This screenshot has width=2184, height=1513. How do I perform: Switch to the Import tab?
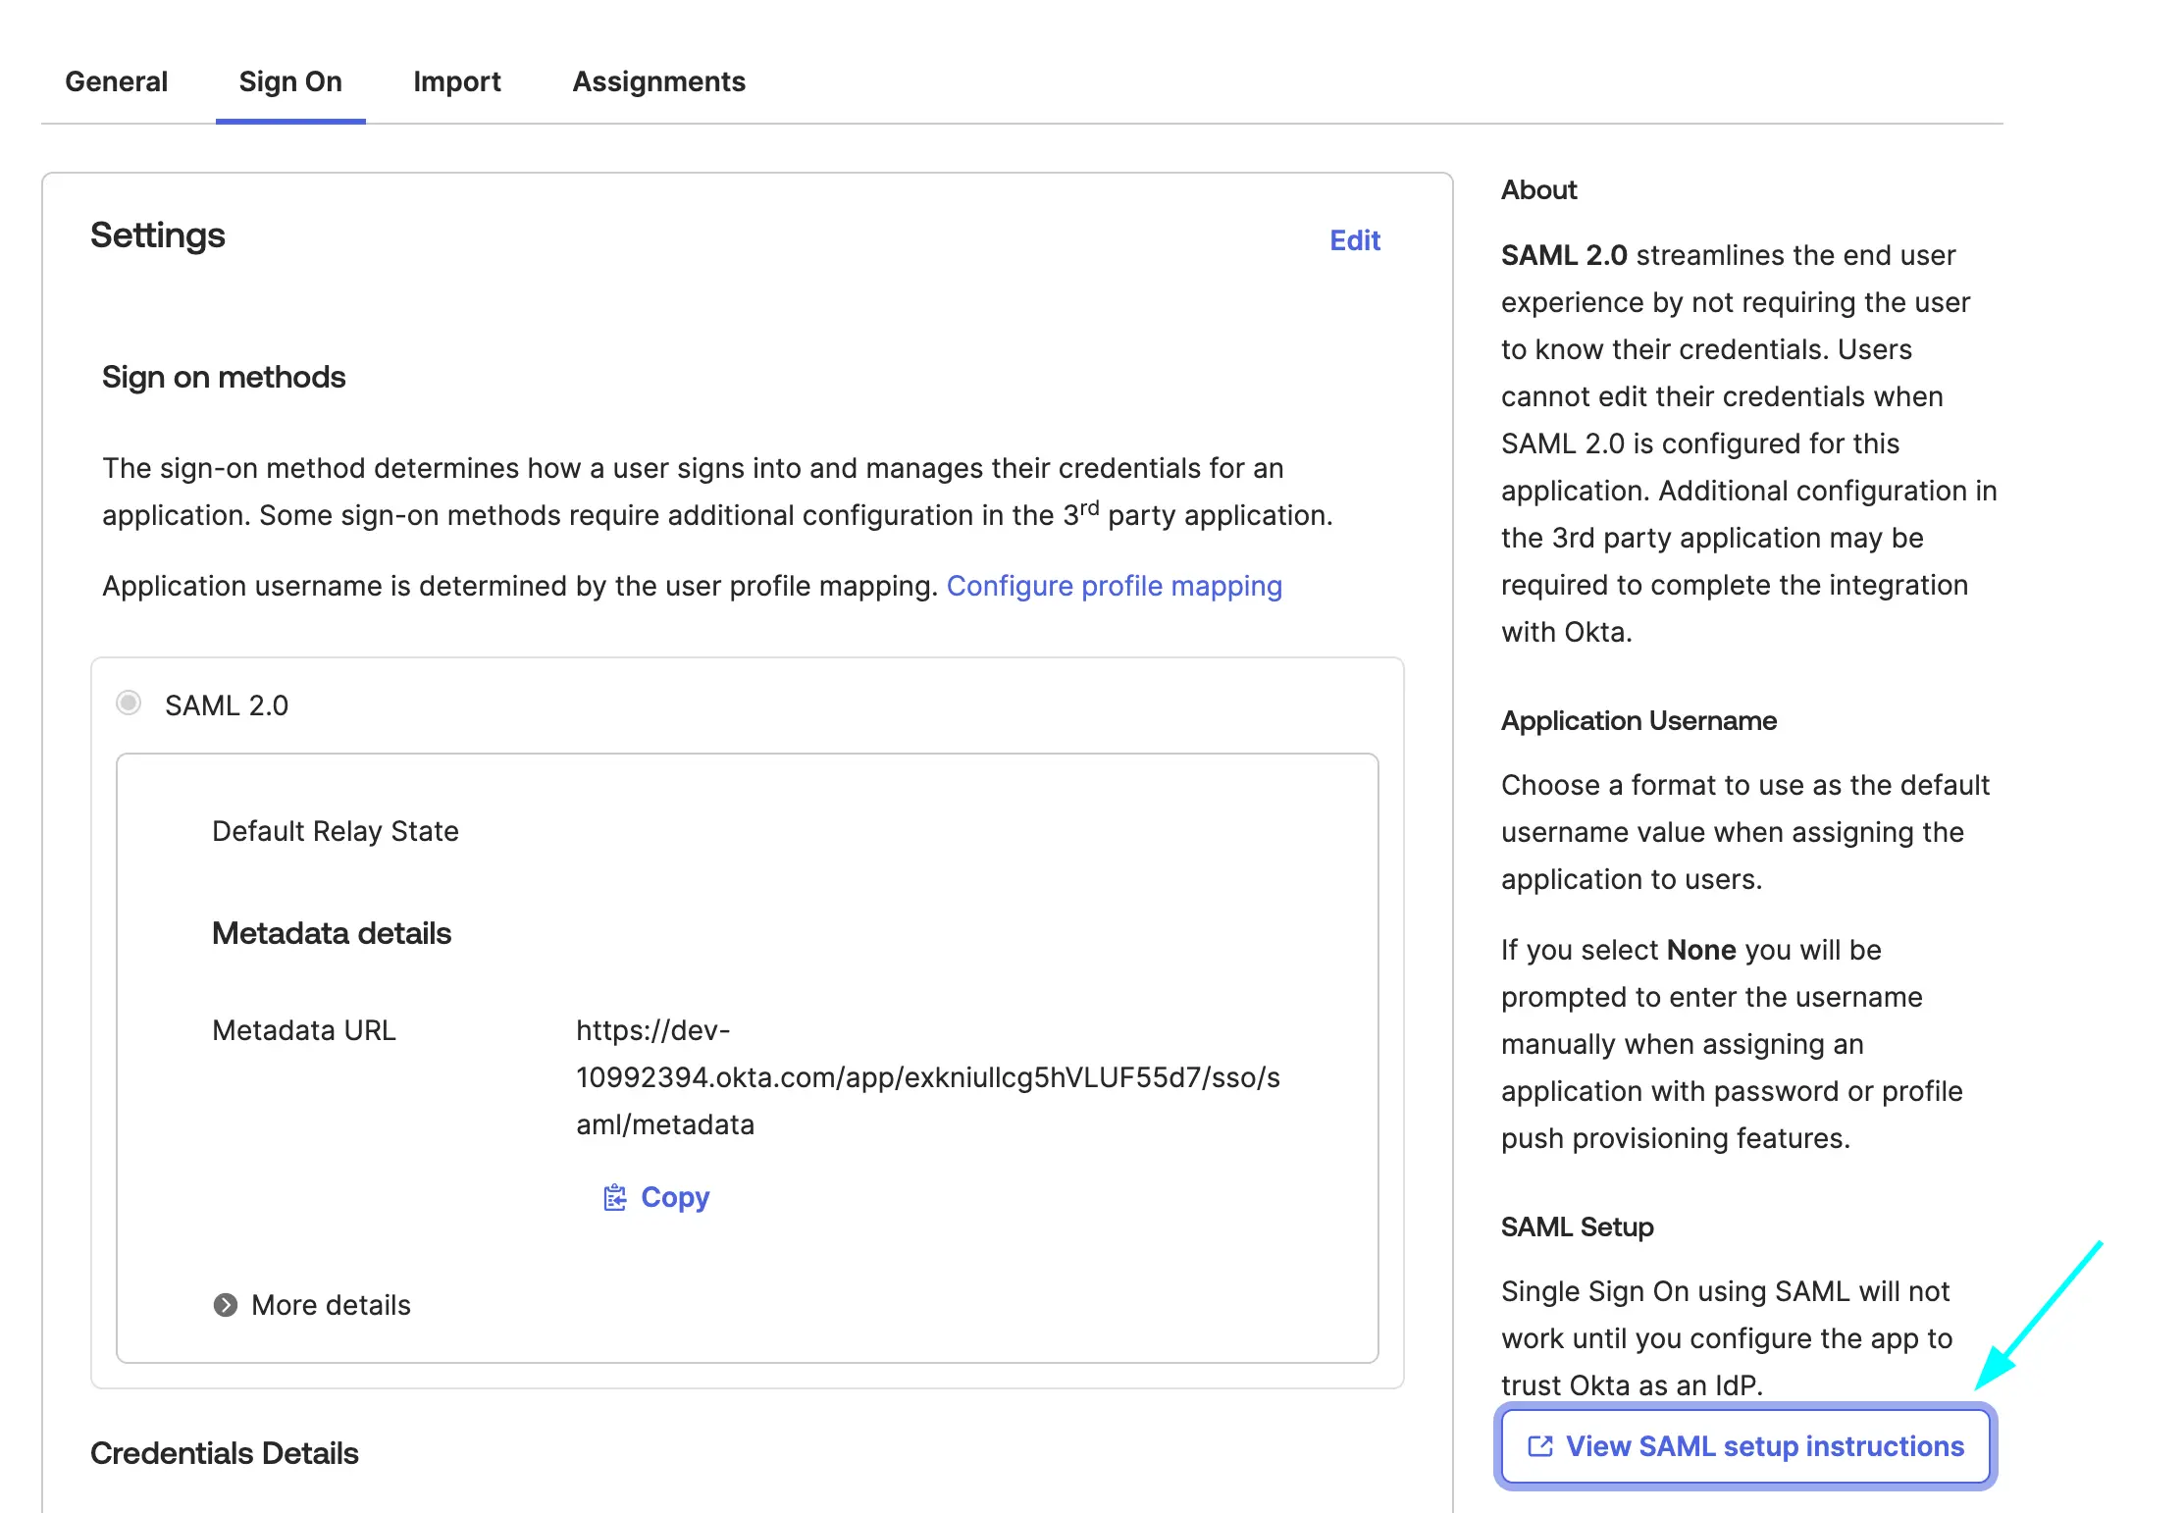(457, 81)
